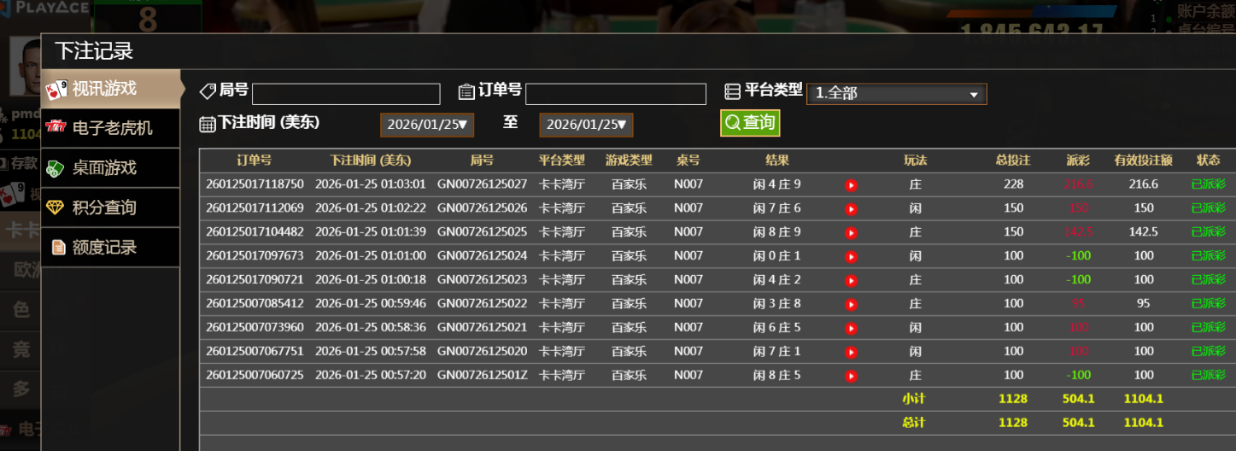
Task: Play video for order 260125007067751
Action: coord(851,352)
